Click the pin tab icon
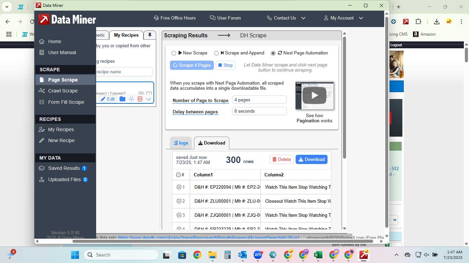 coord(150,35)
